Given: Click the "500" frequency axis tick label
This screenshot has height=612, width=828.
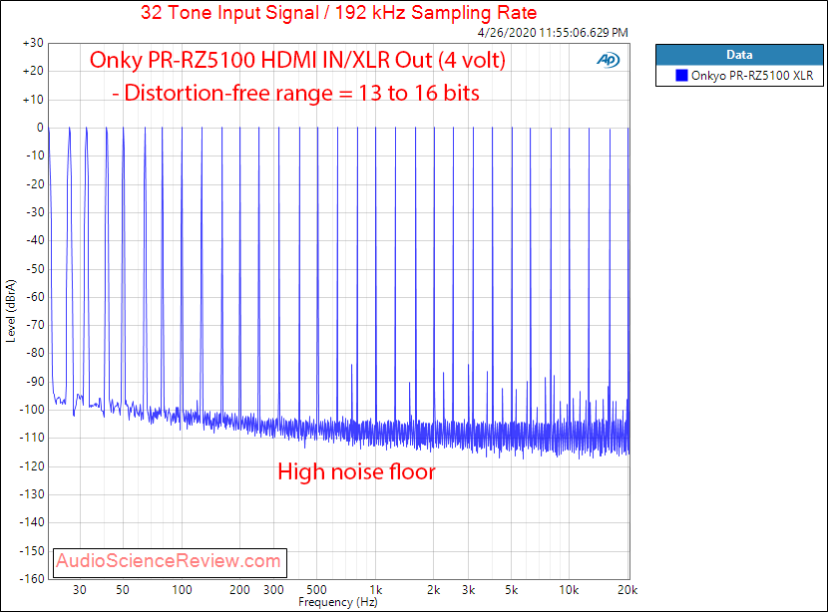Looking at the screenshot, I should pyautogui.click(x=316, y=590).
